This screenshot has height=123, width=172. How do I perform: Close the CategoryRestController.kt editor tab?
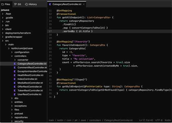pos(84,4)
